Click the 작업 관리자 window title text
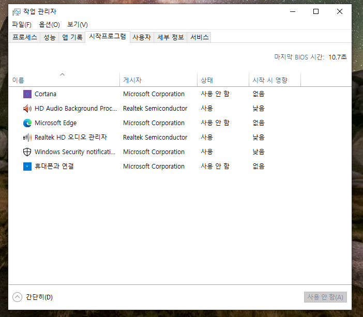This screenshot has height=317, width=363. click(40, 11)
